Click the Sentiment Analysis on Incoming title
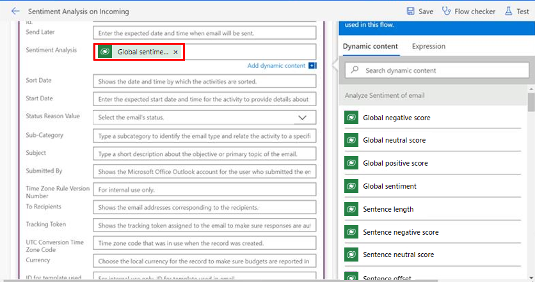The height and width of the screenshot is (282, 535). 79,12
